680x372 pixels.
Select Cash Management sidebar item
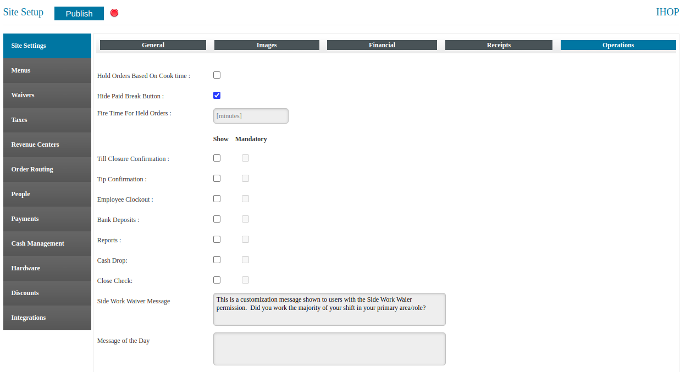point(47,243)
